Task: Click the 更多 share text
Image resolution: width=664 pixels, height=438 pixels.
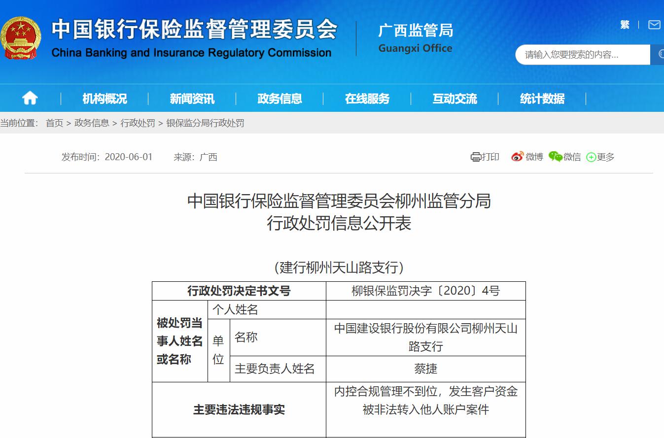Action: pos(606,157)
